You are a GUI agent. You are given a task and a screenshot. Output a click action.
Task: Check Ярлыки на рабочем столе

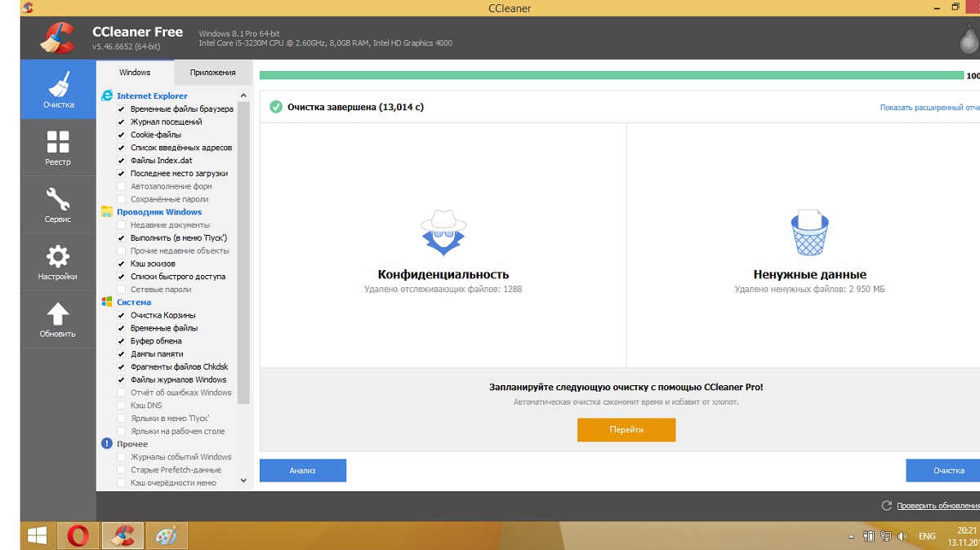click(x=122, y=431)
